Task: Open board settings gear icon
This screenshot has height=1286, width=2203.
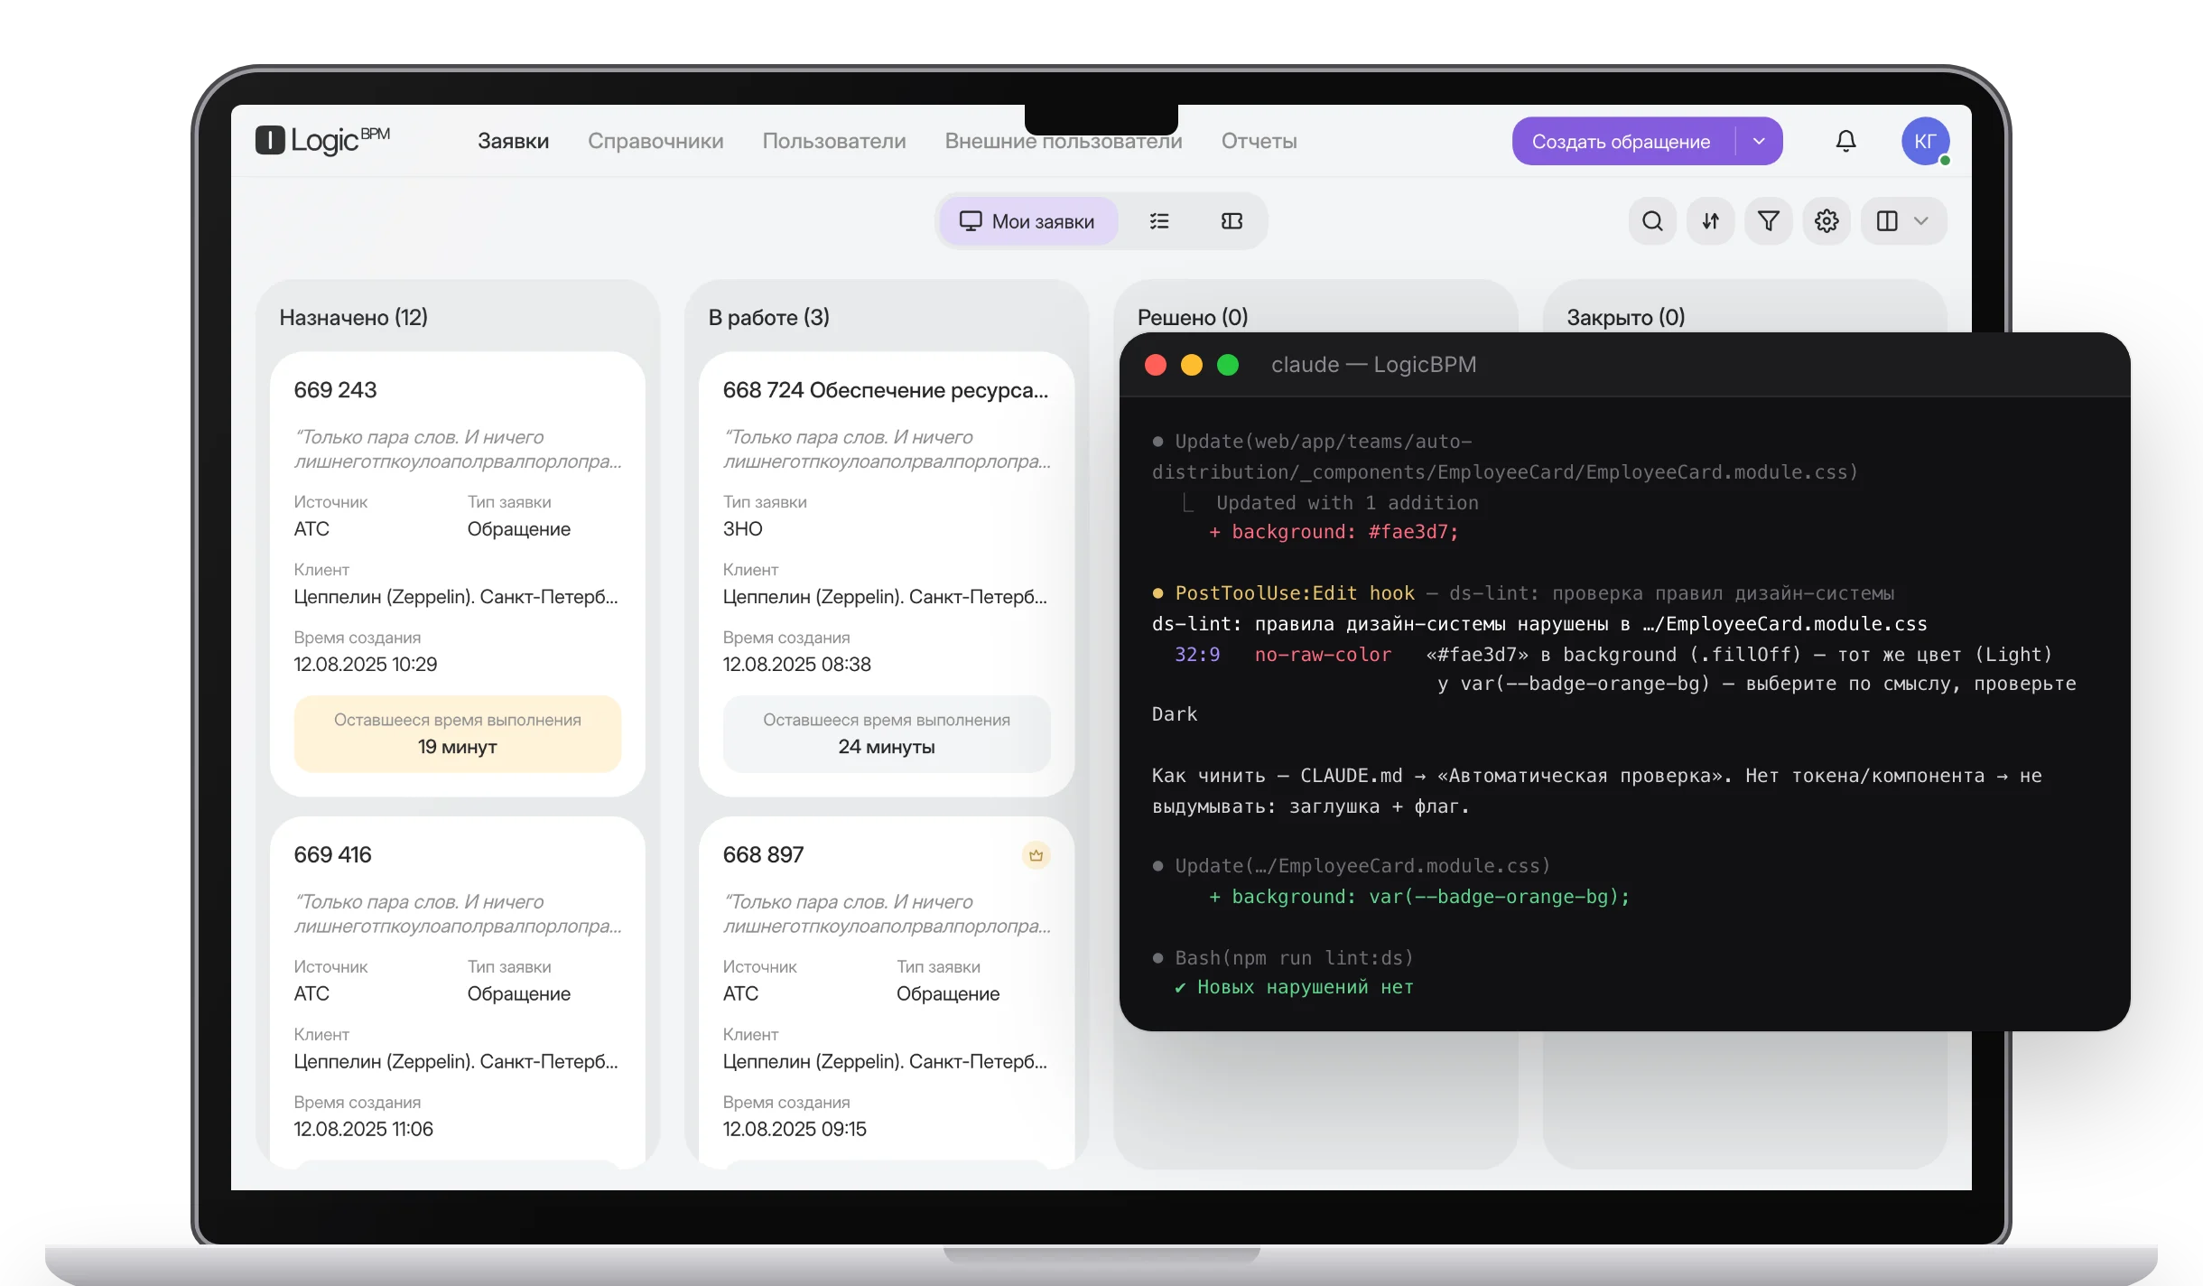Action: click(1827, 221)
